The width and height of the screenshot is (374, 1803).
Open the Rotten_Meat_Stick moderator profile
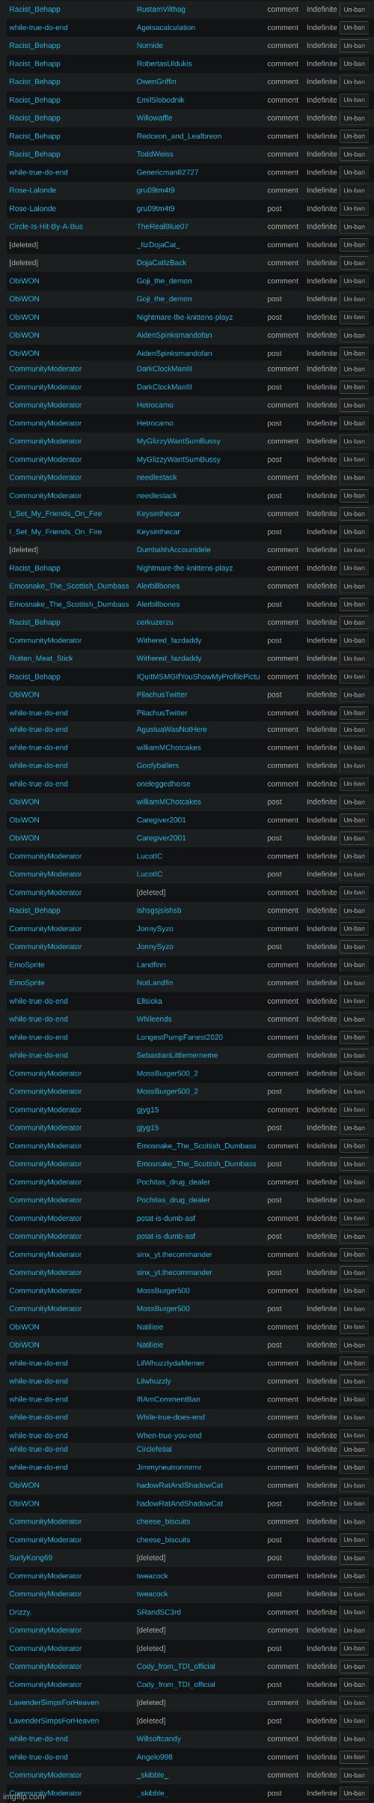(x=41, y=658)
